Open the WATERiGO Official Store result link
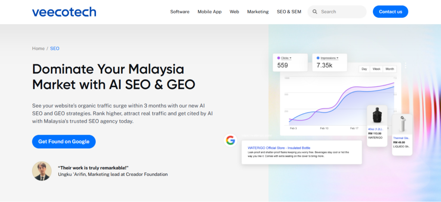 pyautogui.click(x=279, y=148)
